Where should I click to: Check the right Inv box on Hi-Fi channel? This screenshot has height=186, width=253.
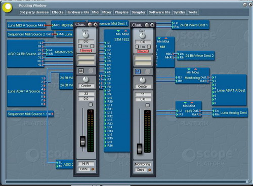click(92, 46)
